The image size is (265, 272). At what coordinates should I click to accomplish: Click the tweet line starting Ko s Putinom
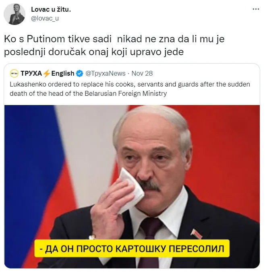[x=114, y=39]
